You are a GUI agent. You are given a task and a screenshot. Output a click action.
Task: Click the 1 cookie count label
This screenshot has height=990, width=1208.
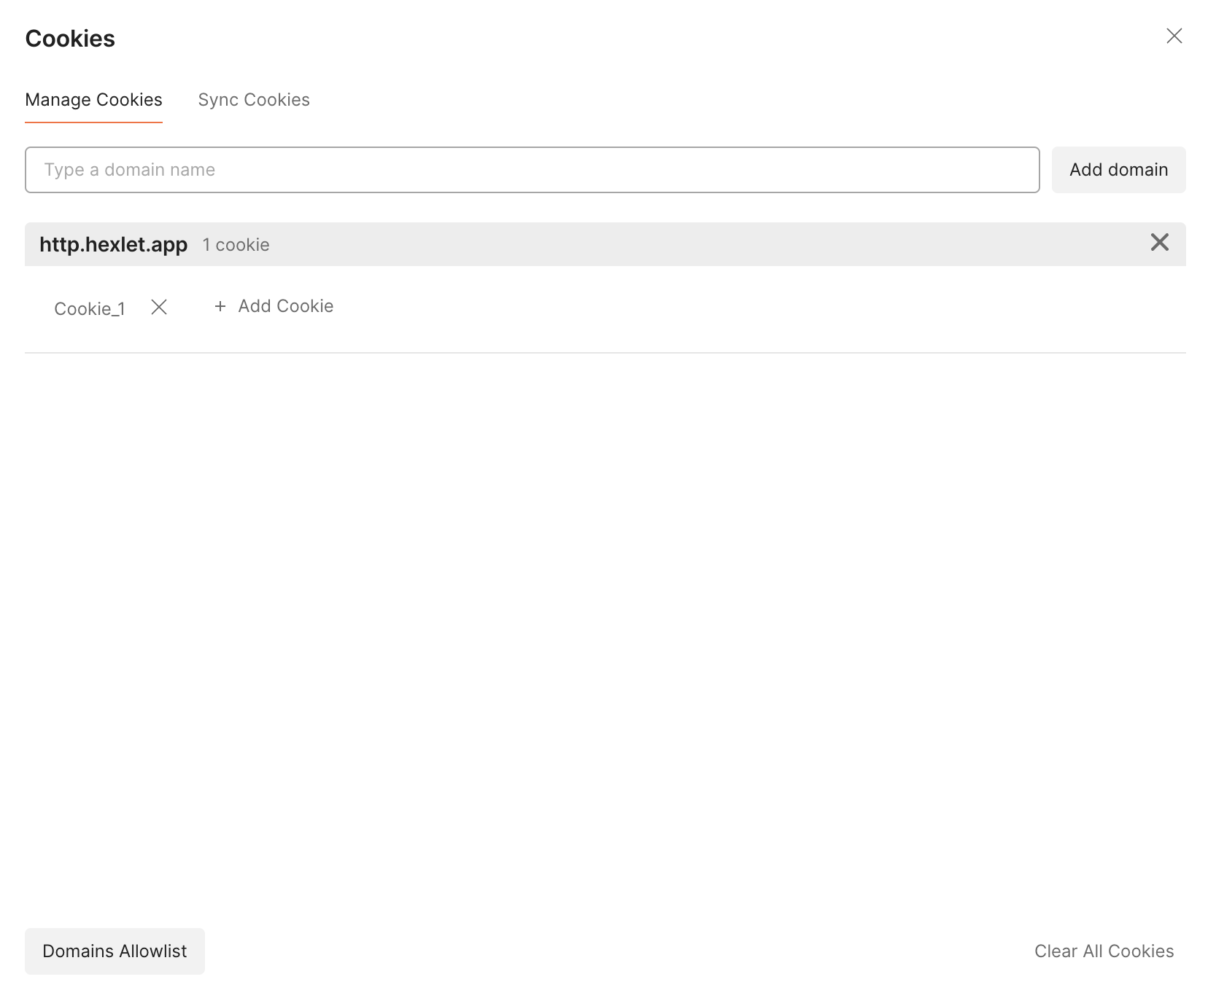click(236, 244)
